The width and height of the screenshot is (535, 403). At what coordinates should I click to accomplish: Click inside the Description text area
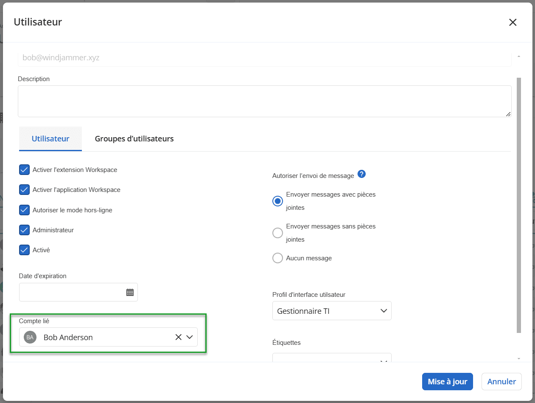click(x=264, y=101)
